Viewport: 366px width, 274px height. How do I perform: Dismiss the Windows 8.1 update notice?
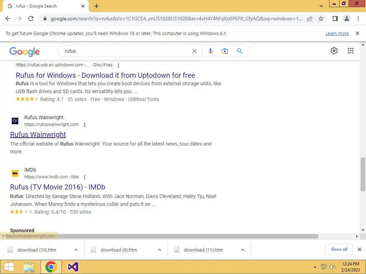[357, 33]
